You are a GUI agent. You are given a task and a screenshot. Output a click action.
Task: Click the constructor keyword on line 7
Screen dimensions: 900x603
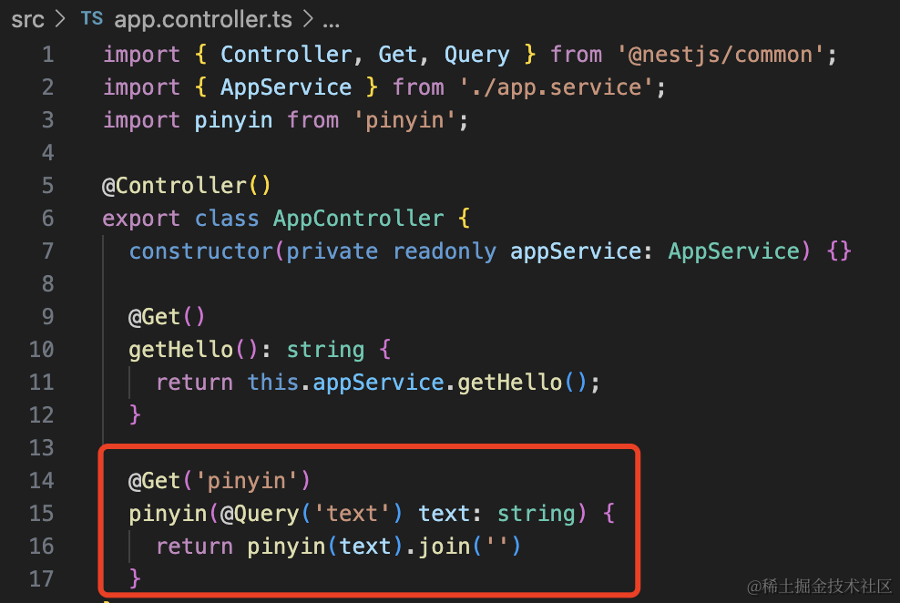(x=201, y=251)
